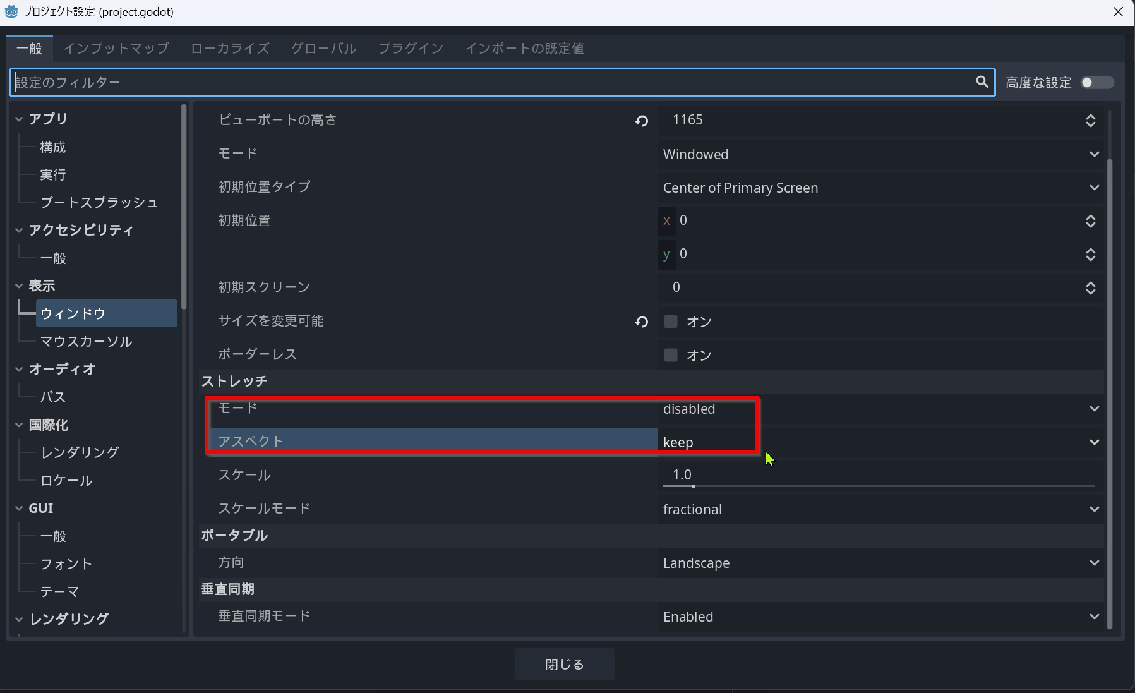Focus the 設定のフィルター search field
This screenshot has width=1135, height=693.
point(493,83)
